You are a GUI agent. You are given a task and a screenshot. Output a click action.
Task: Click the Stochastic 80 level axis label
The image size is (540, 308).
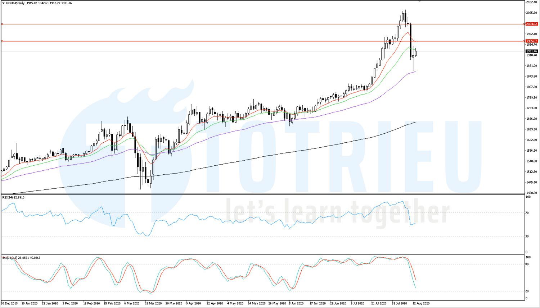point(527,265)
